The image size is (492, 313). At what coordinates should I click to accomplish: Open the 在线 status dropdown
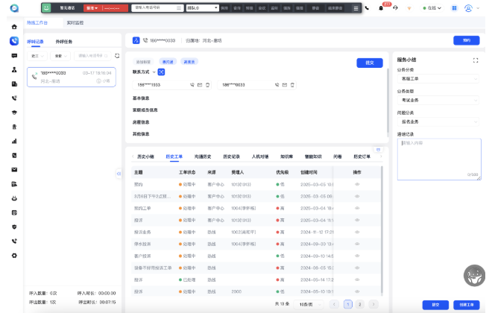pos(432,8)
